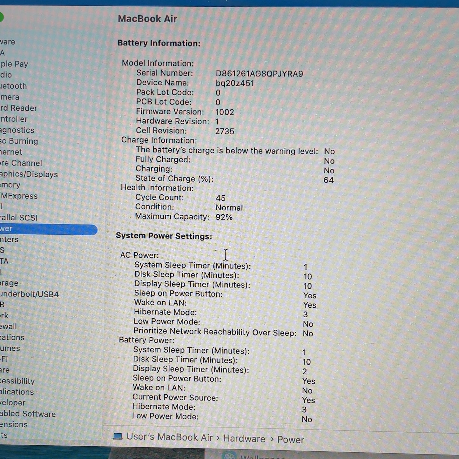Open Graphics/Displays in the sidebar

pyautogui.click(x=29, y=174)
